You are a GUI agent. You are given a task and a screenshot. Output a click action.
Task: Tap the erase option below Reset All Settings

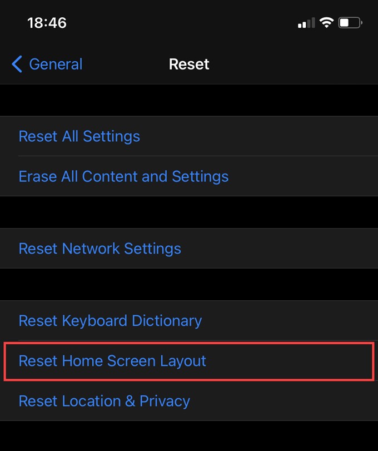123,176
